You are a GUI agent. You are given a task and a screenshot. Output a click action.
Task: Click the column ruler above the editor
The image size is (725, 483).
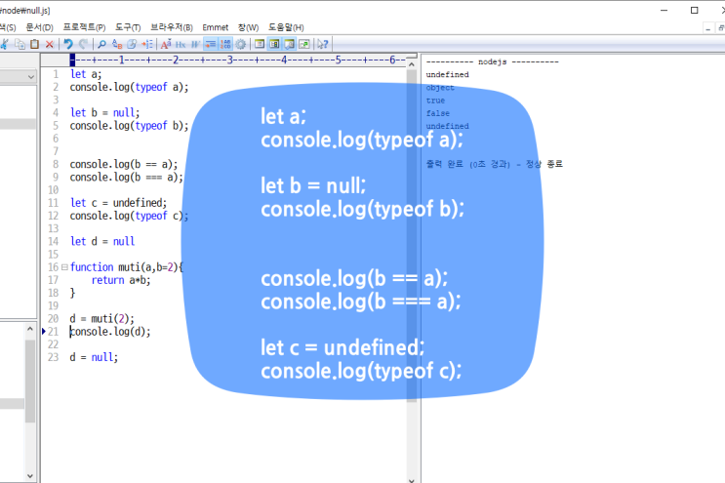point(238,60)
